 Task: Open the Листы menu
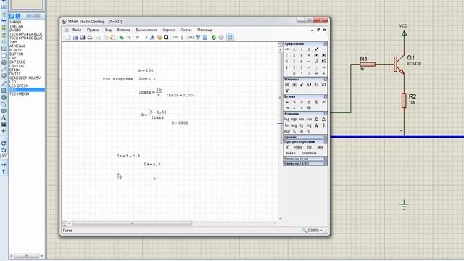(186, 30)
